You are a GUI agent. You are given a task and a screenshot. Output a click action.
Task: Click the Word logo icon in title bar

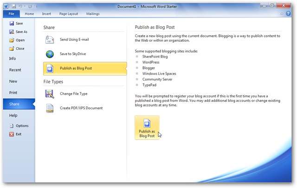click(6, 6)
